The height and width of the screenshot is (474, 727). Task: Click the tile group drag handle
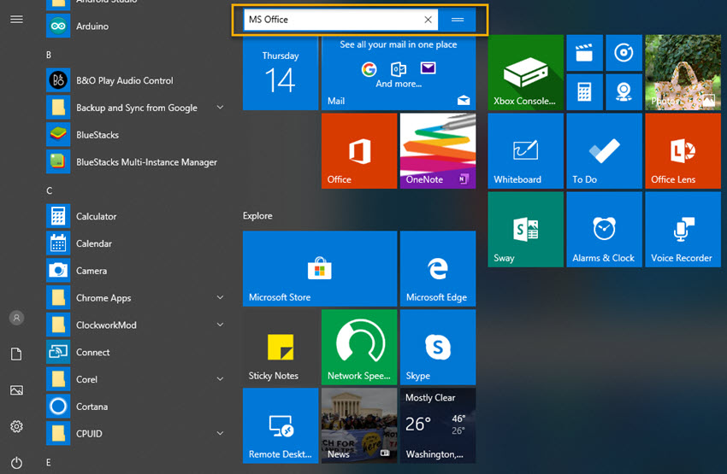(x=458, y=20)
